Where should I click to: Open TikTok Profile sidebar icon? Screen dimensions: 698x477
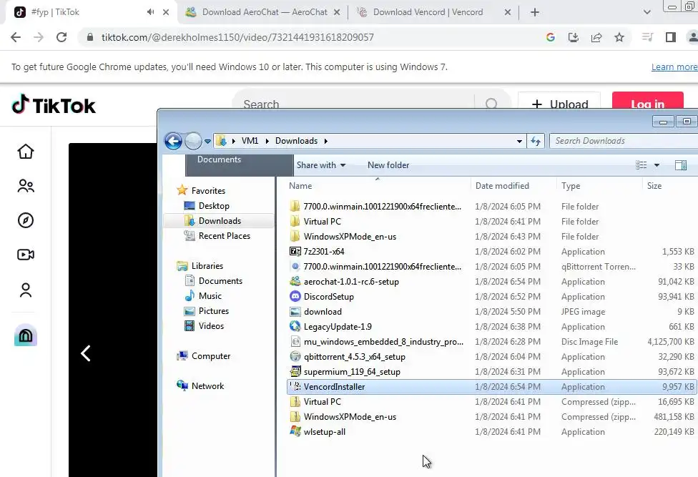(25, 290)
